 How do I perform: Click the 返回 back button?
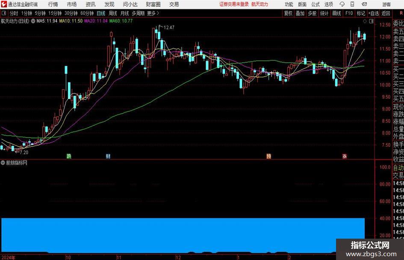coord(386,13)
